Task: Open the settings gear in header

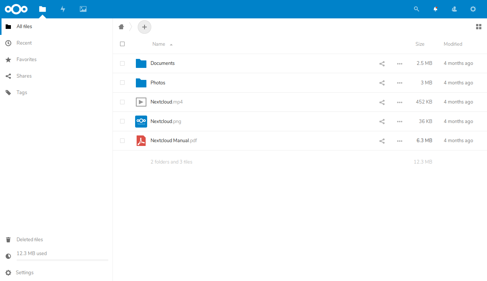Action: tap(473, 9)
